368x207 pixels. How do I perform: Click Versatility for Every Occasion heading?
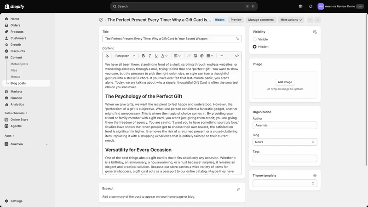138,150
